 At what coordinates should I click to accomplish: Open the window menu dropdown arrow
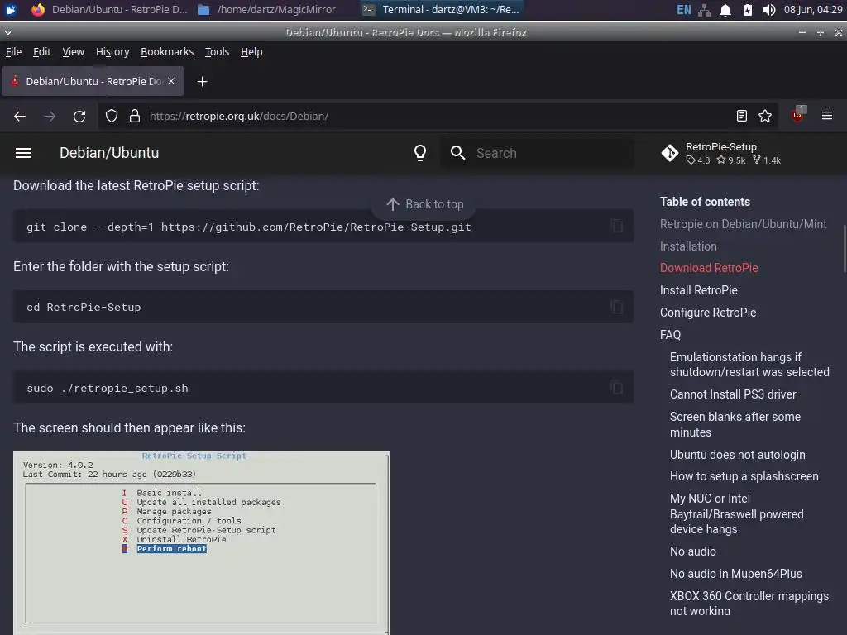click(x=7, y=32)
